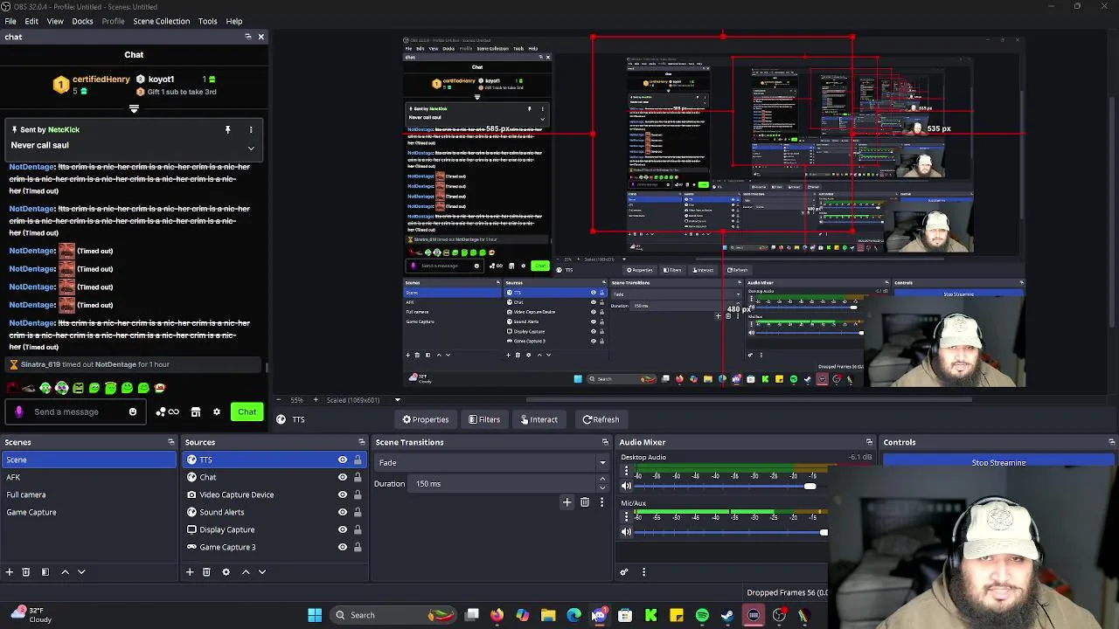
Task: Open Spotify from the taskbar
Action: (x=702, y=615)
